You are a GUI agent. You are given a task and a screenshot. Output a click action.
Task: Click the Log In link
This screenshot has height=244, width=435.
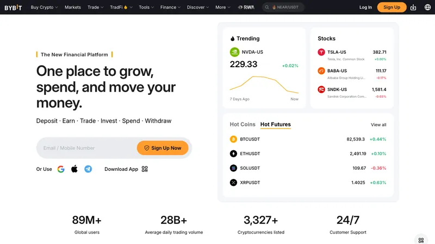click(x=365, y=8)
